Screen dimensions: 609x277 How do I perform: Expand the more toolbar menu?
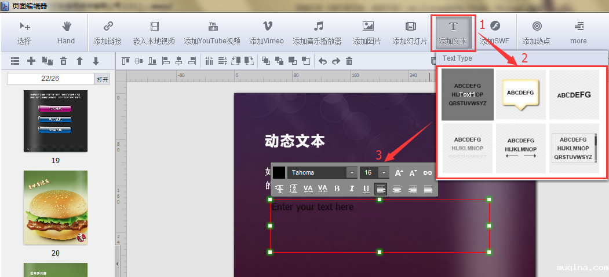pyautogui.click(x=578, y=33)
